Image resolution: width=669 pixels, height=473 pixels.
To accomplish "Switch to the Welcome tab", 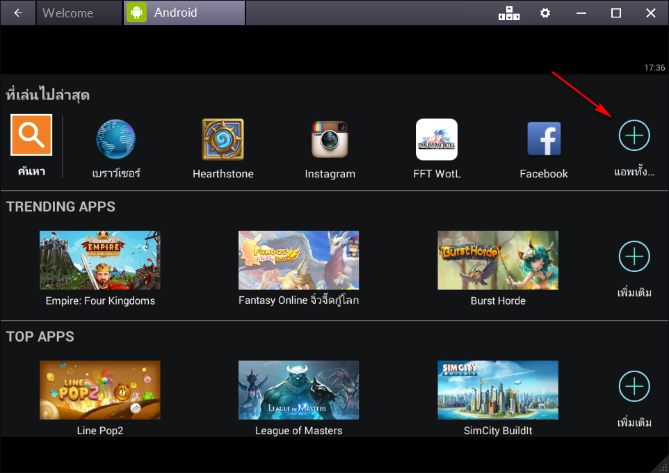I will tap(79, 13).
